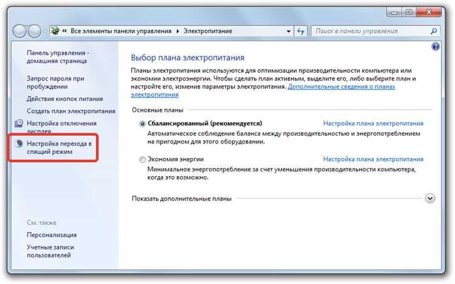Image resolution: width=455 pixels, height=284 pixels.
Task: Open Учетные записи пользователей link
Action: [50, 251]
